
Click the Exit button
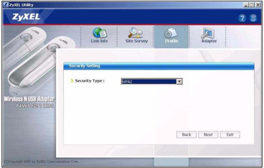click(x=230, y=135)
